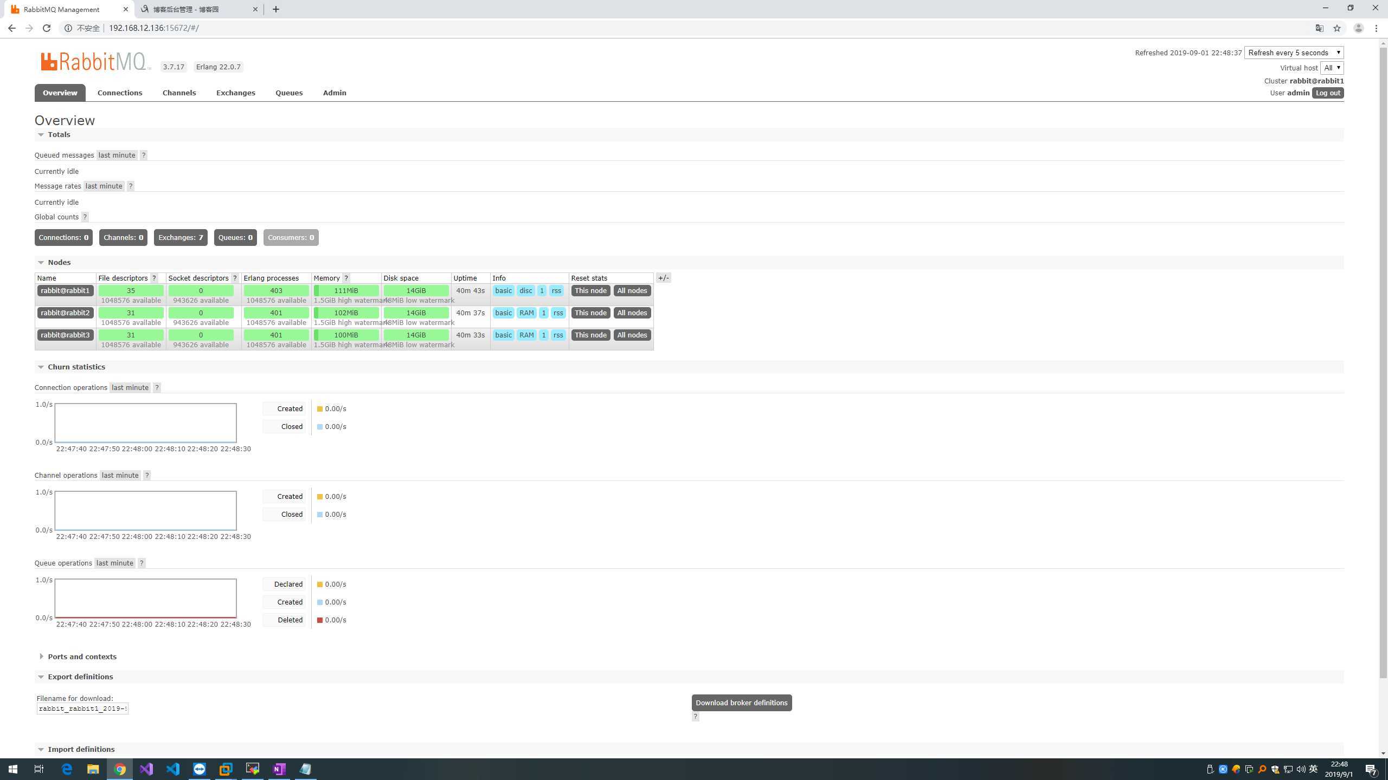Image resolution: width=1388 pixels, height=780 pixels.
Task: Switch to the Connections tab
Action: click(120, 93)
